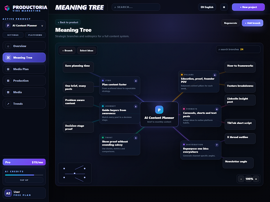The image size is (270, 202).
Task: Go to Media Plan page
Action: click(x=24, y=69)
